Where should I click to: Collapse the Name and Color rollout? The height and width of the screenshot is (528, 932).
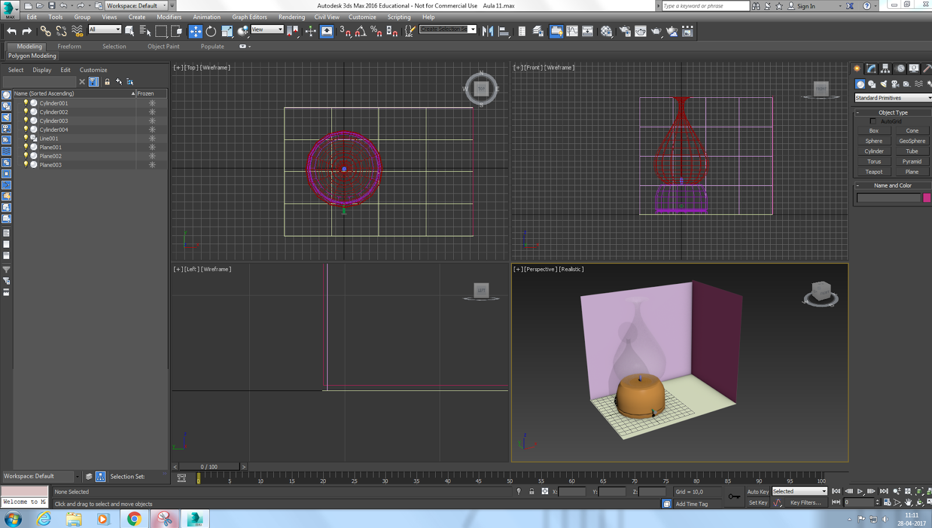point(893,185)
